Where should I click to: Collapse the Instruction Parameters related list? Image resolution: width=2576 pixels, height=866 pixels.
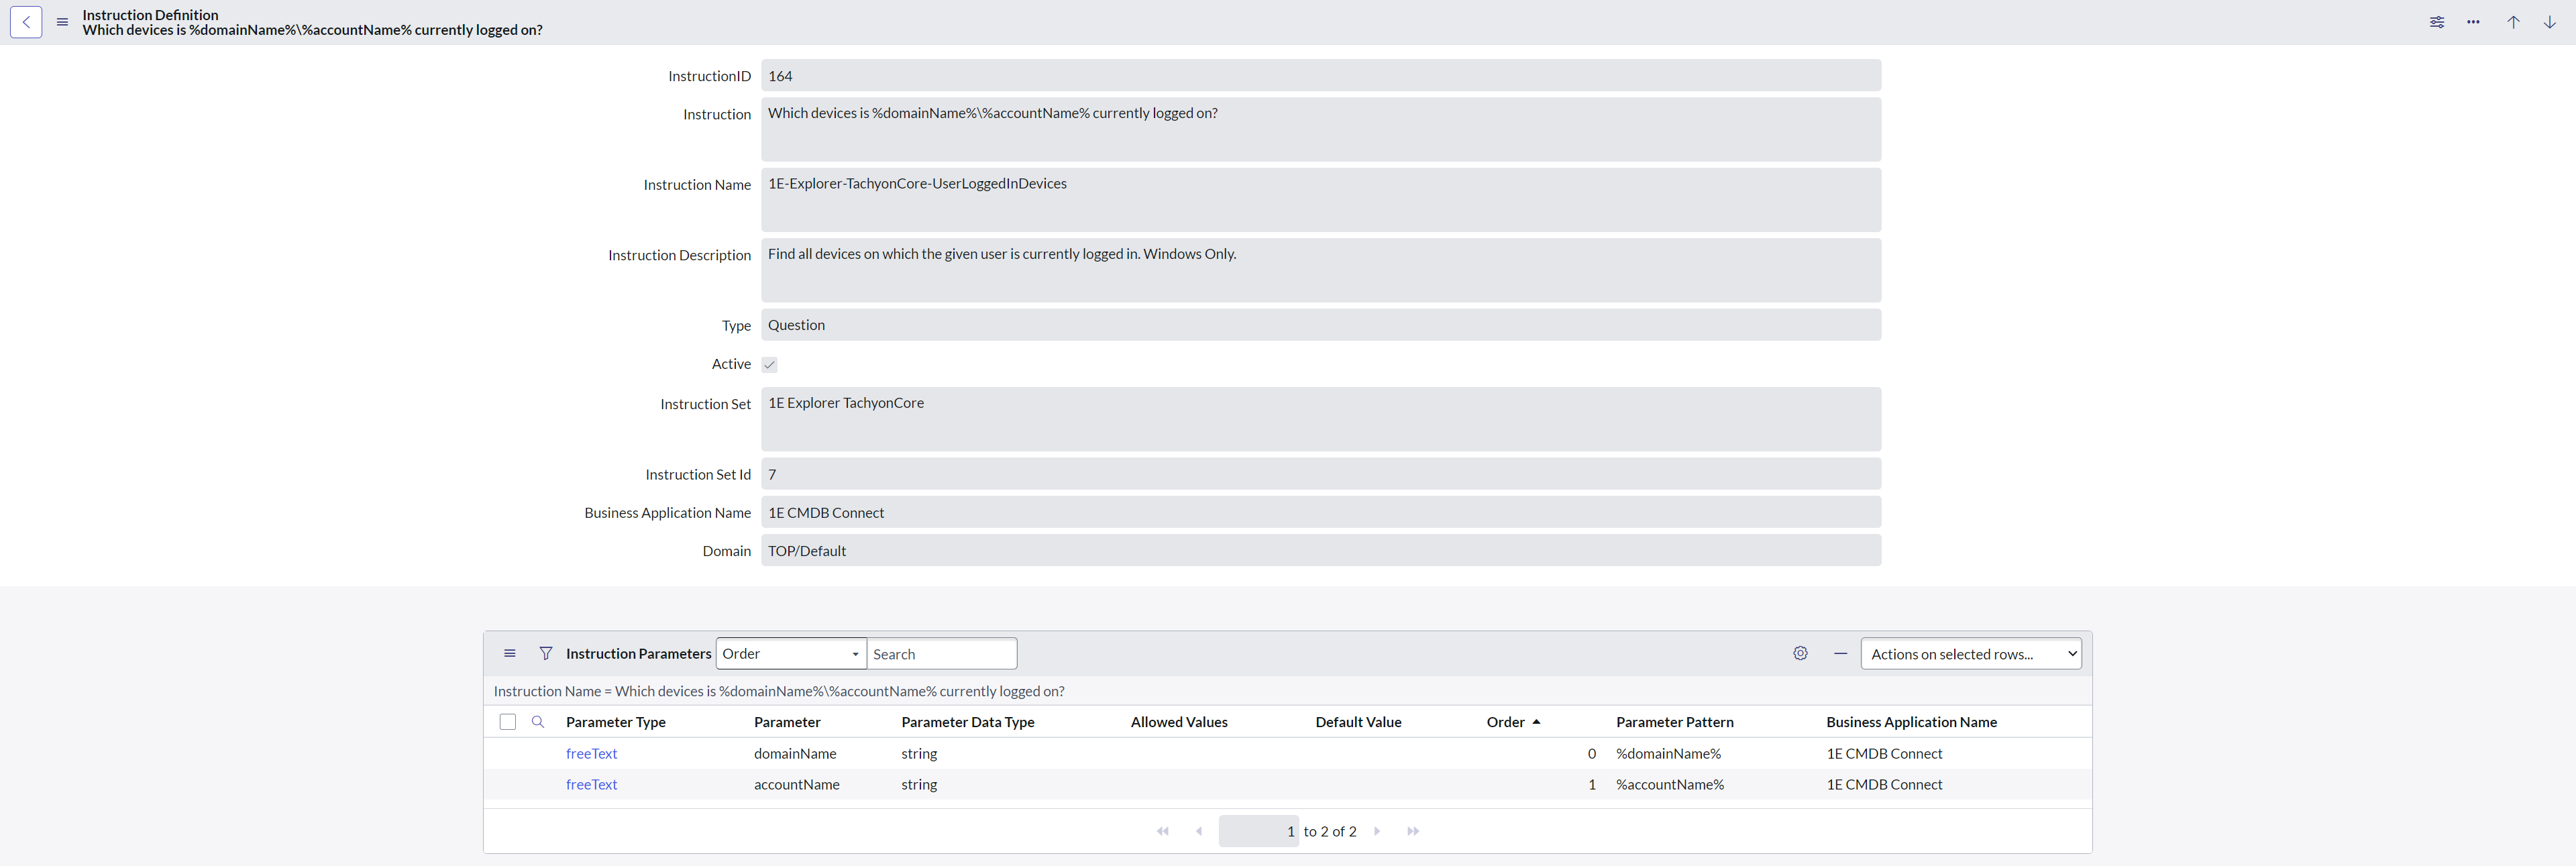pyautogui.click(x=1840, y=653)
